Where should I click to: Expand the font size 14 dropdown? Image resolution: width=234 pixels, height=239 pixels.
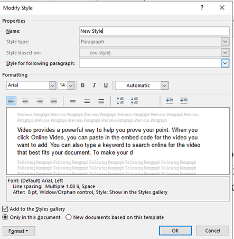(71, 85)
